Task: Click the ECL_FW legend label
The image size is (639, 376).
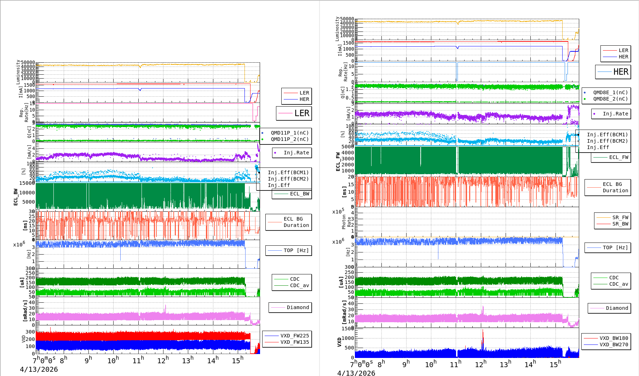Action: pos(618,158)
